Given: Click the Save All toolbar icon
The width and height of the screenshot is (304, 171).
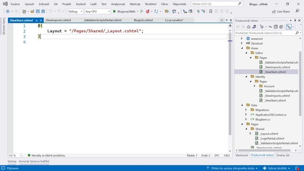Looking at the screenshot, I should coord(43,11).
